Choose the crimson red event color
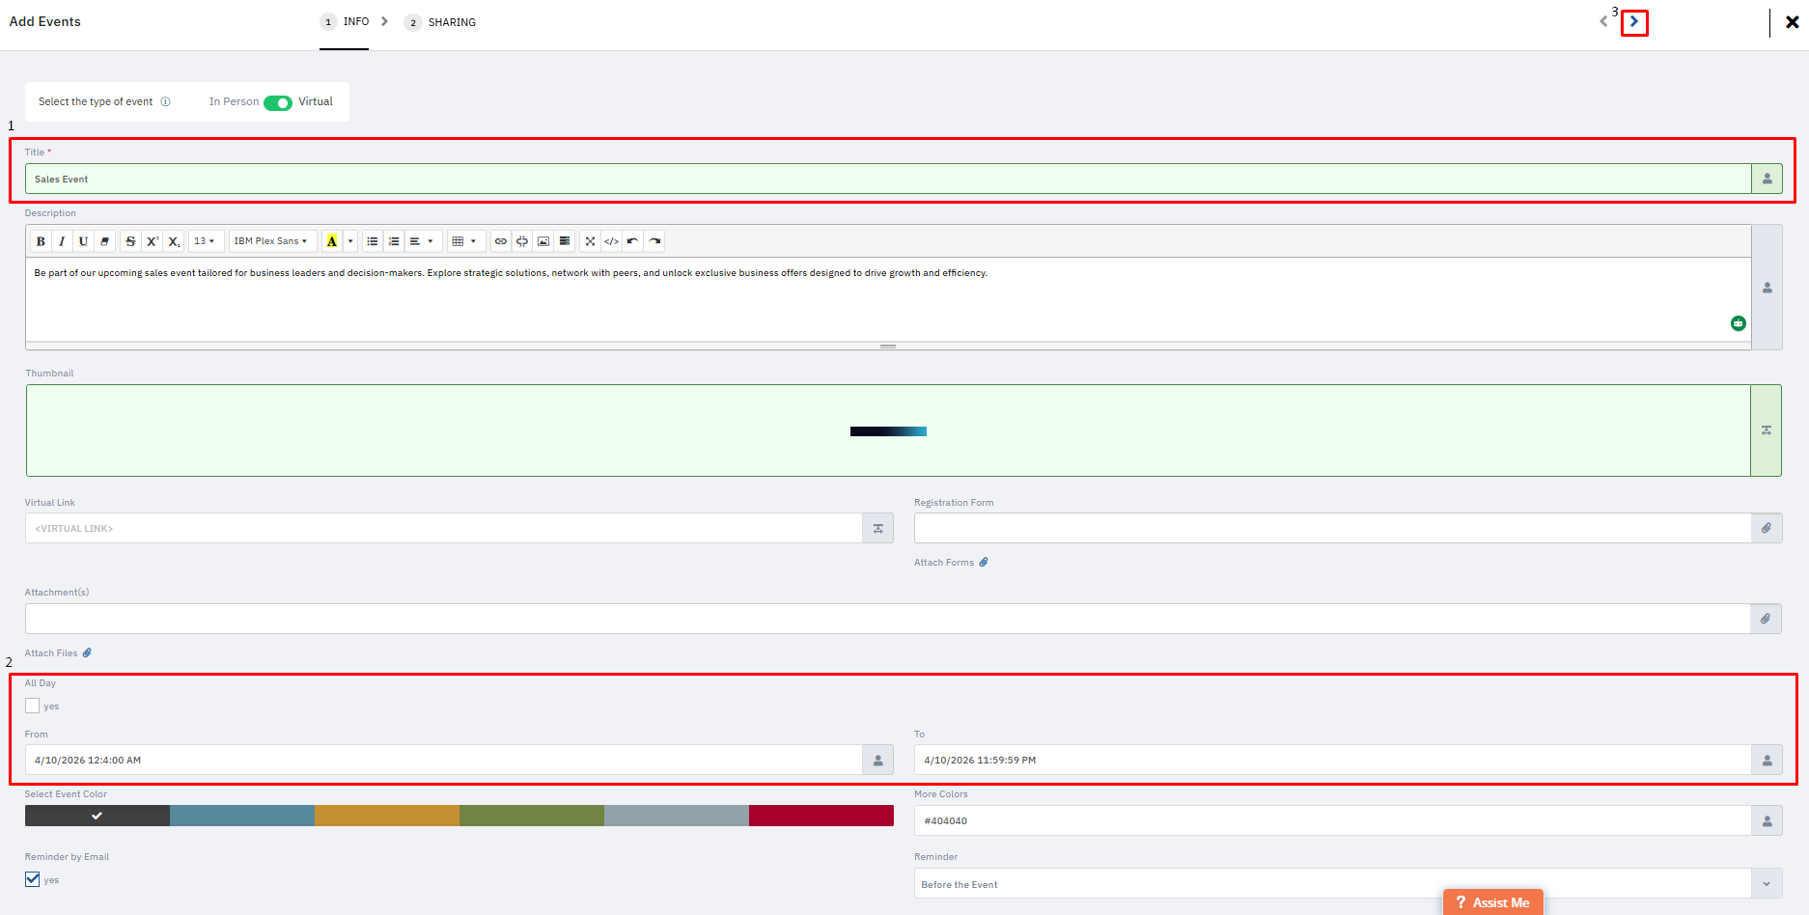Viewport: 1809px width, 915px height. coord(821,816)
